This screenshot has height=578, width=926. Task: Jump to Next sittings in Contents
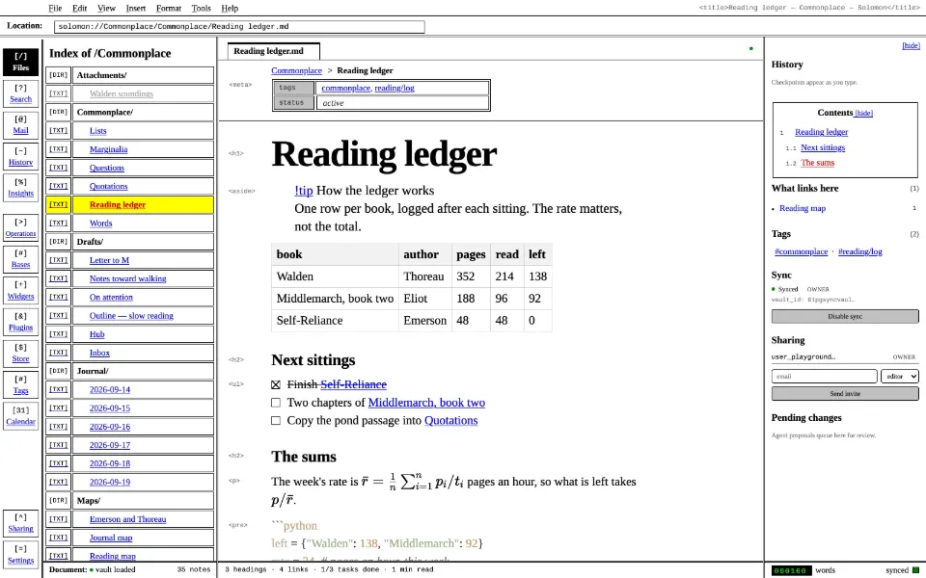click(823, 147)
